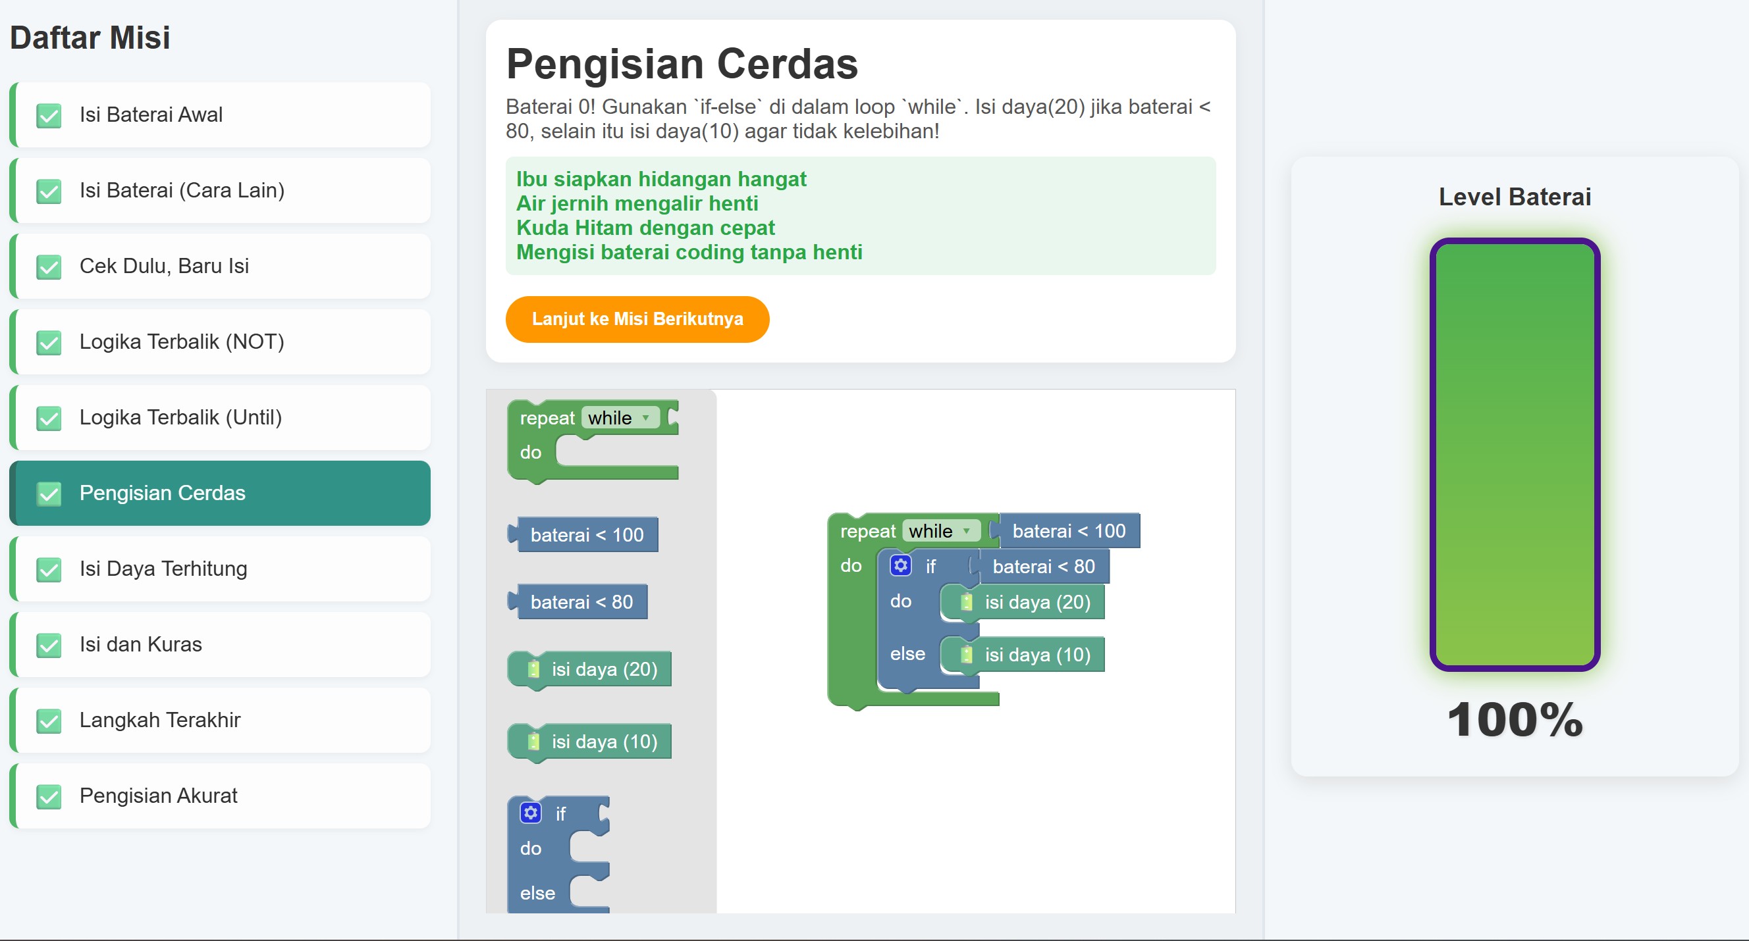This screenshot has height=941, width=1749.
Task: Click the battery icon on toolbox isi daya (20) block
Action: (x=534, y=669)
